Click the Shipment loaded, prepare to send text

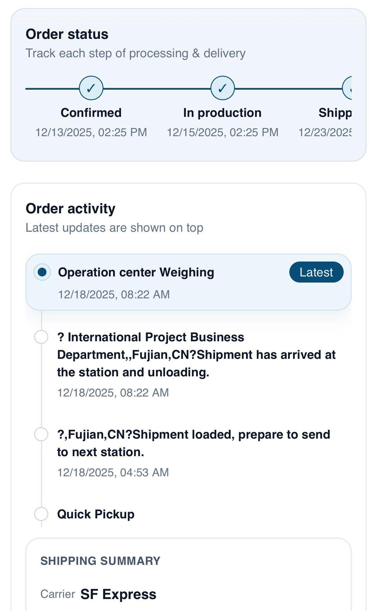(193, 443)
